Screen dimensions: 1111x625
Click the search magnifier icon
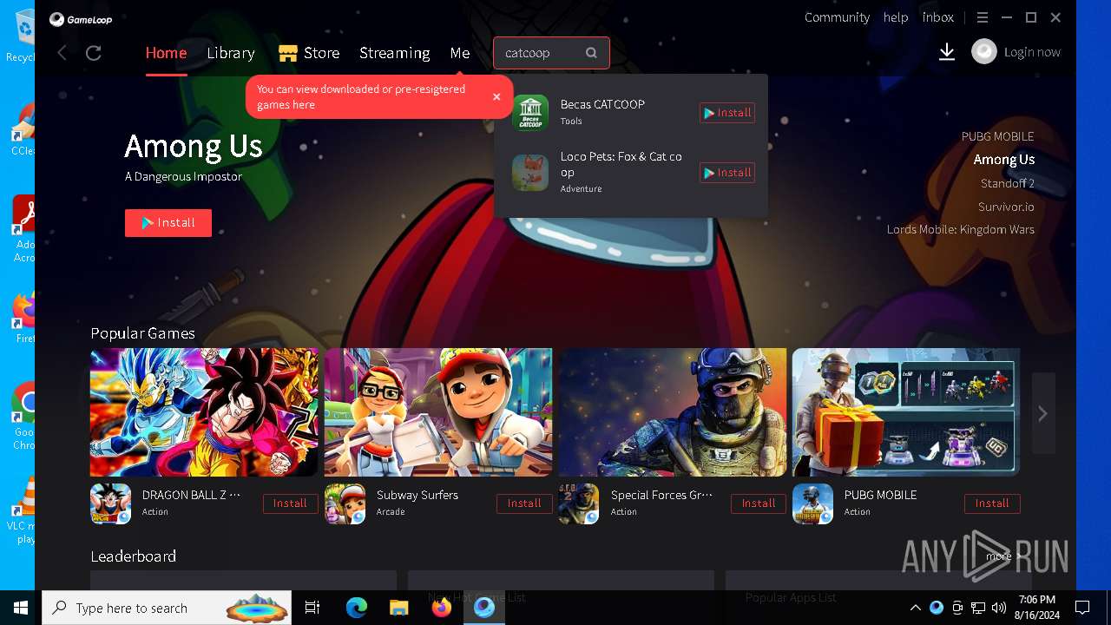(591, 53)
